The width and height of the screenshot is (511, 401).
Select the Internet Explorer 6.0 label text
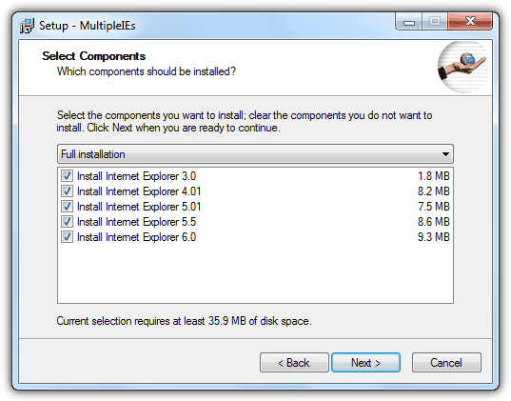(136, 237)
